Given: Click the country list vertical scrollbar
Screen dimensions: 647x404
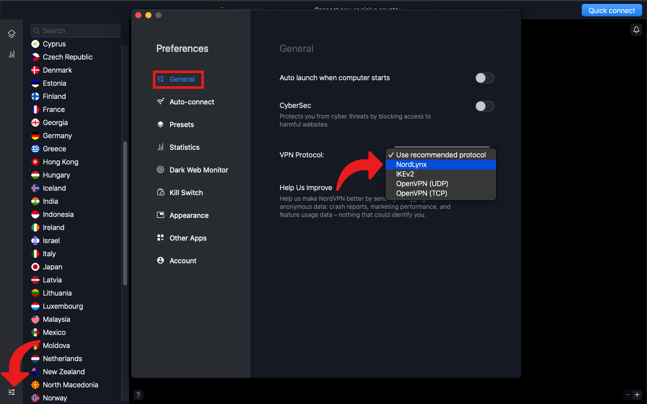Looking at the screenshot, I should (x=125, y=212).
